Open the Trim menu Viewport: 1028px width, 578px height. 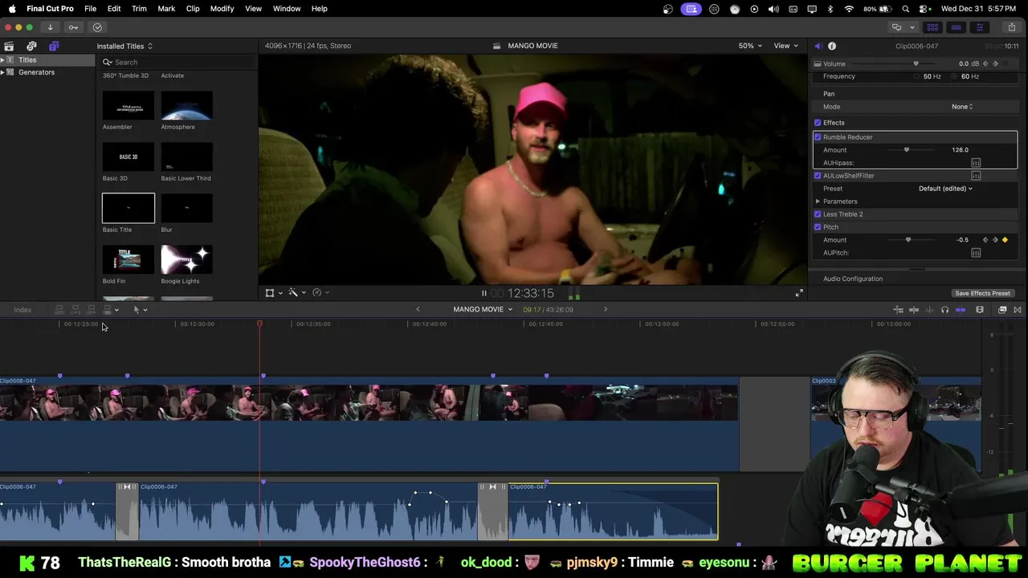[139, 9]
